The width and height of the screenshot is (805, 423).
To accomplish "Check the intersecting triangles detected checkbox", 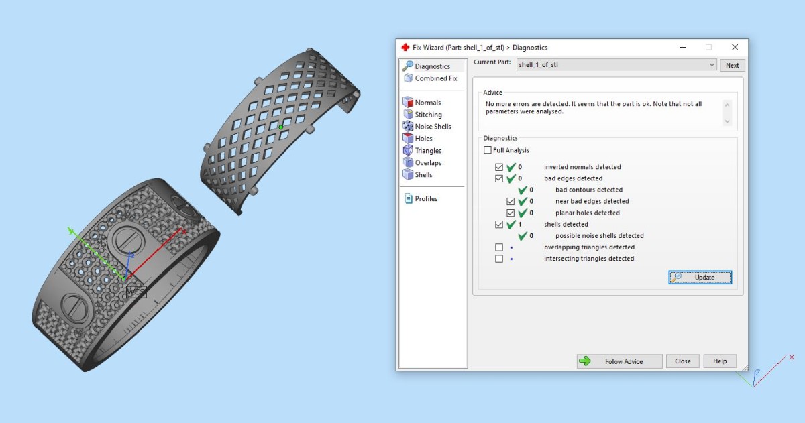I will (499, 259).
